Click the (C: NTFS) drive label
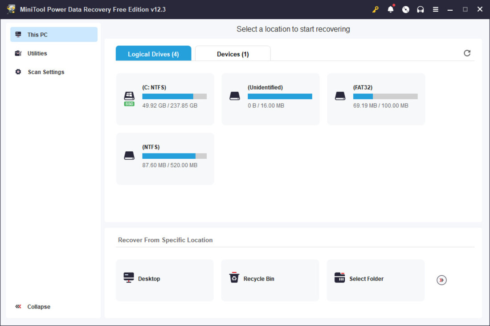 coord(155,87)
